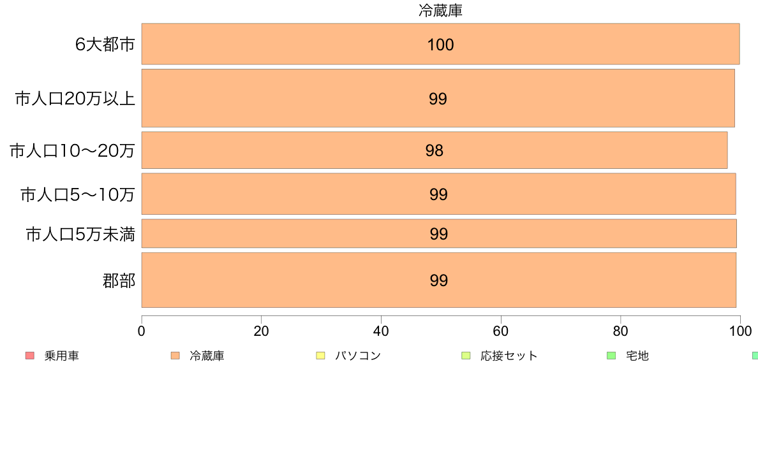Image resolution: width=758 pixels, height=469 pixels.
Task: Select the 冷蔵庫 legend label
Action: click(x=207, y=356)
